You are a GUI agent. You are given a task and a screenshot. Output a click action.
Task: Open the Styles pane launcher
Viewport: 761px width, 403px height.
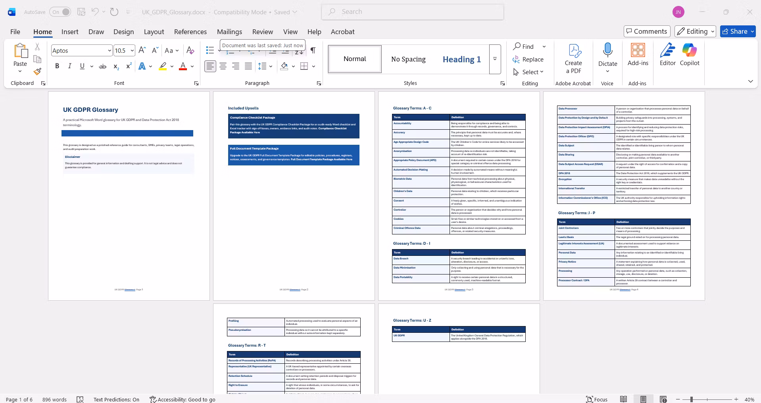click(503, 83)
